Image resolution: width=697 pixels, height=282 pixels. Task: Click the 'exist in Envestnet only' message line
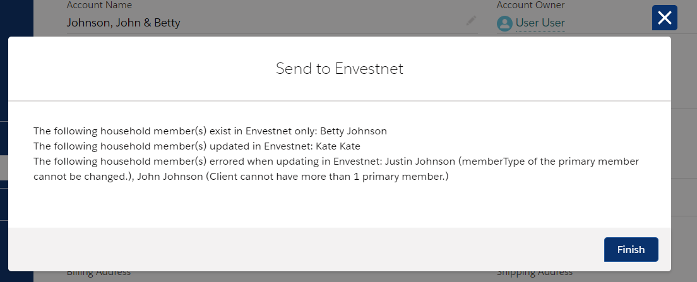pos(210,131)
